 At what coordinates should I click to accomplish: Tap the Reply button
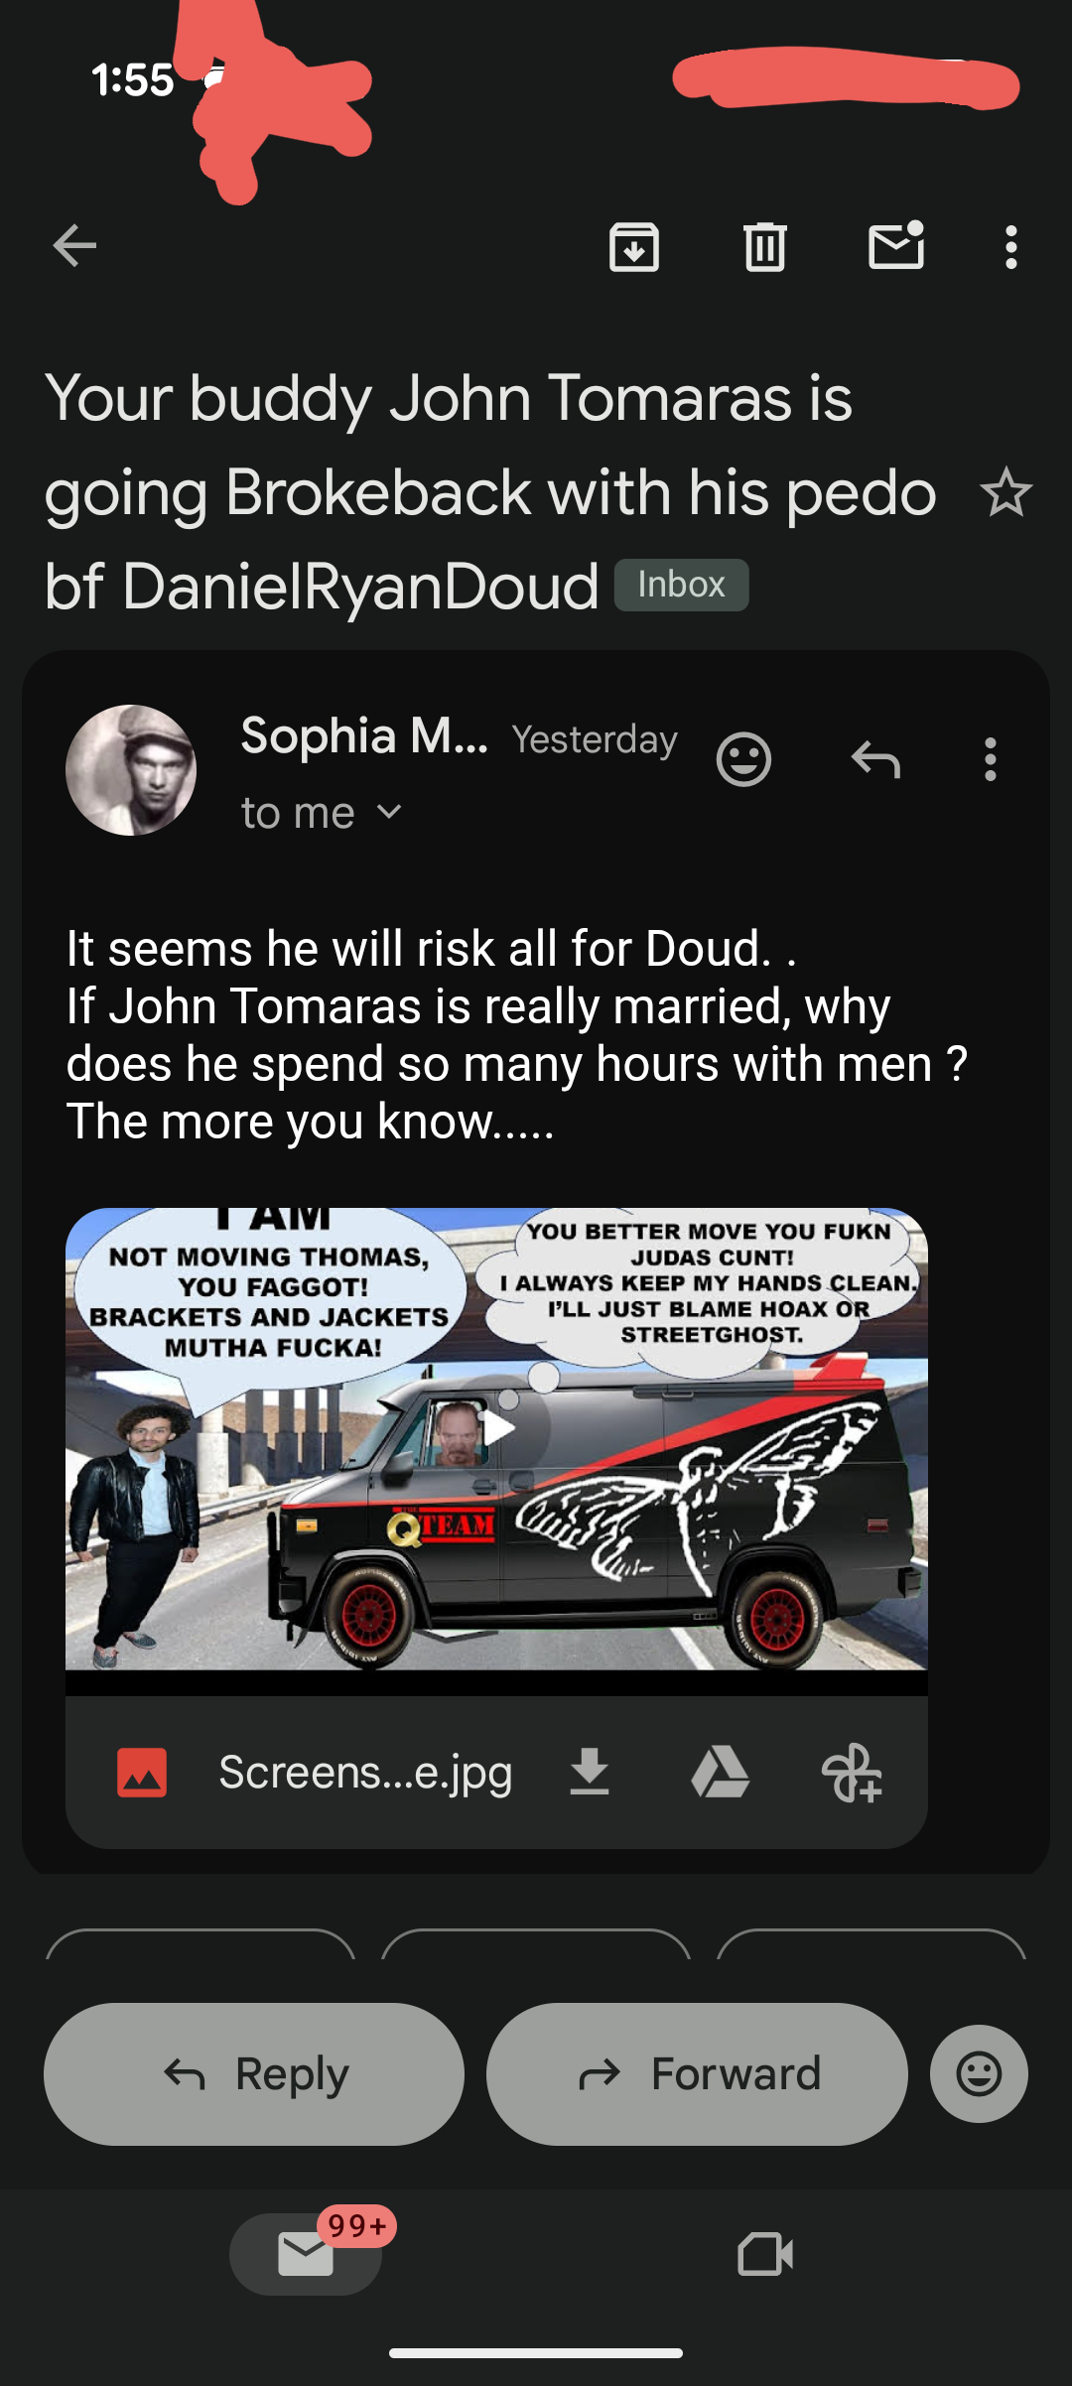coord(254,2073)
